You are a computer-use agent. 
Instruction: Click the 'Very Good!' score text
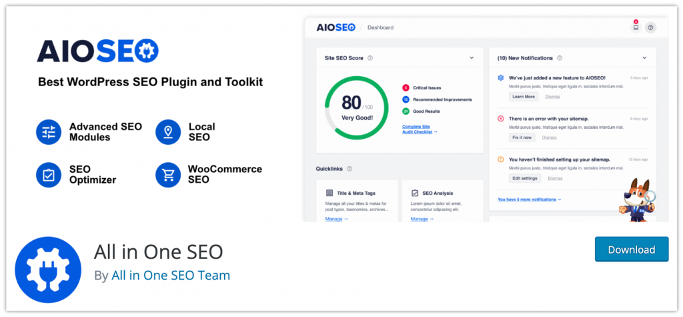[x=357, y=117]
